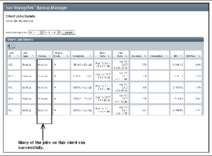This screenshot has width=212, height=156.
Task: Click sort icon beside Status header
Action: tap(49, 56)
